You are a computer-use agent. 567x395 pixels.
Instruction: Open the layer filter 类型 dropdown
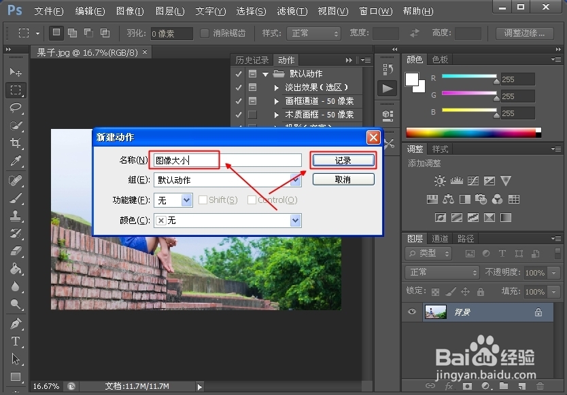tap(428, 253)
